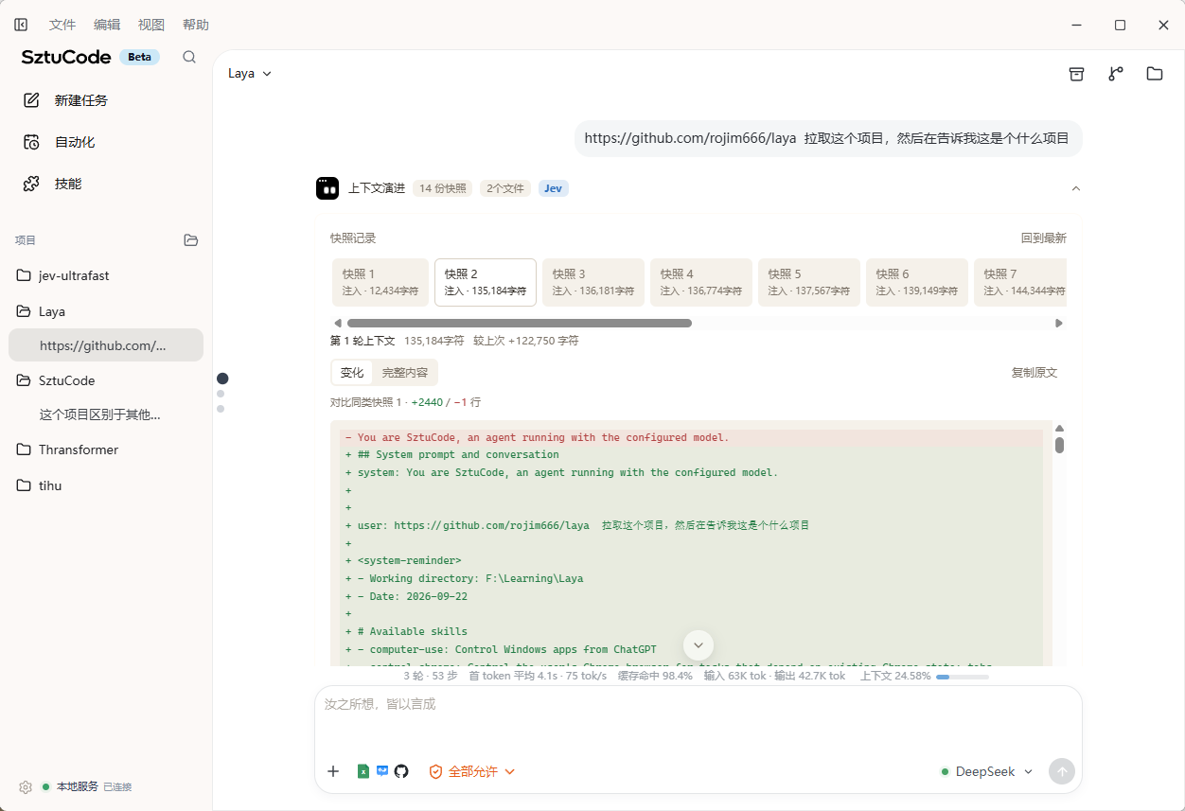Click the user message bubble with GitHub URL
Viewport: 1185px width, 811px height.
(828, 138)
